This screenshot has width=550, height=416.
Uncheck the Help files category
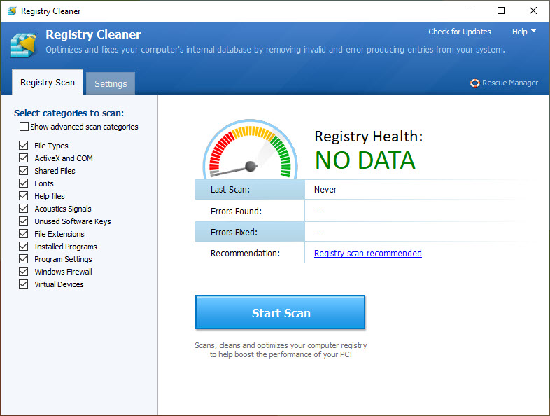tap(24, 196)
